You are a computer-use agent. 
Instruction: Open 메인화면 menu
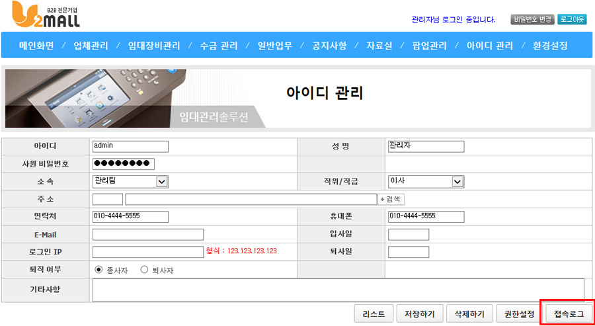(36, 46)
